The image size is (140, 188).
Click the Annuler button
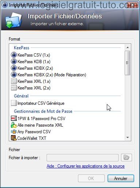121,179
